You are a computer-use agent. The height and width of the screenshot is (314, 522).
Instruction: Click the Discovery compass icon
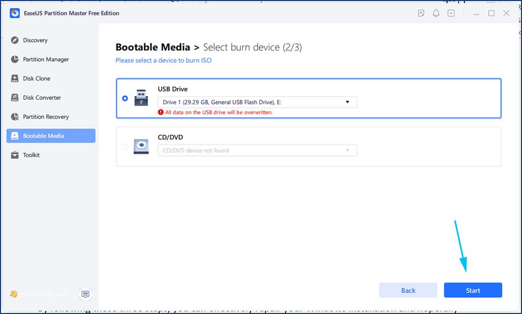point(15,41)
